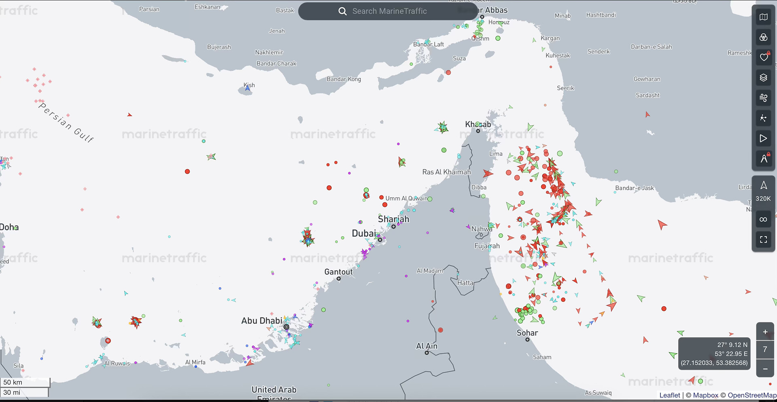Open the vessel filters three-circles icon

(763, 37)
